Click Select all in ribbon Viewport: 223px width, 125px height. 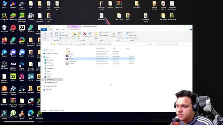pos(130,33)
